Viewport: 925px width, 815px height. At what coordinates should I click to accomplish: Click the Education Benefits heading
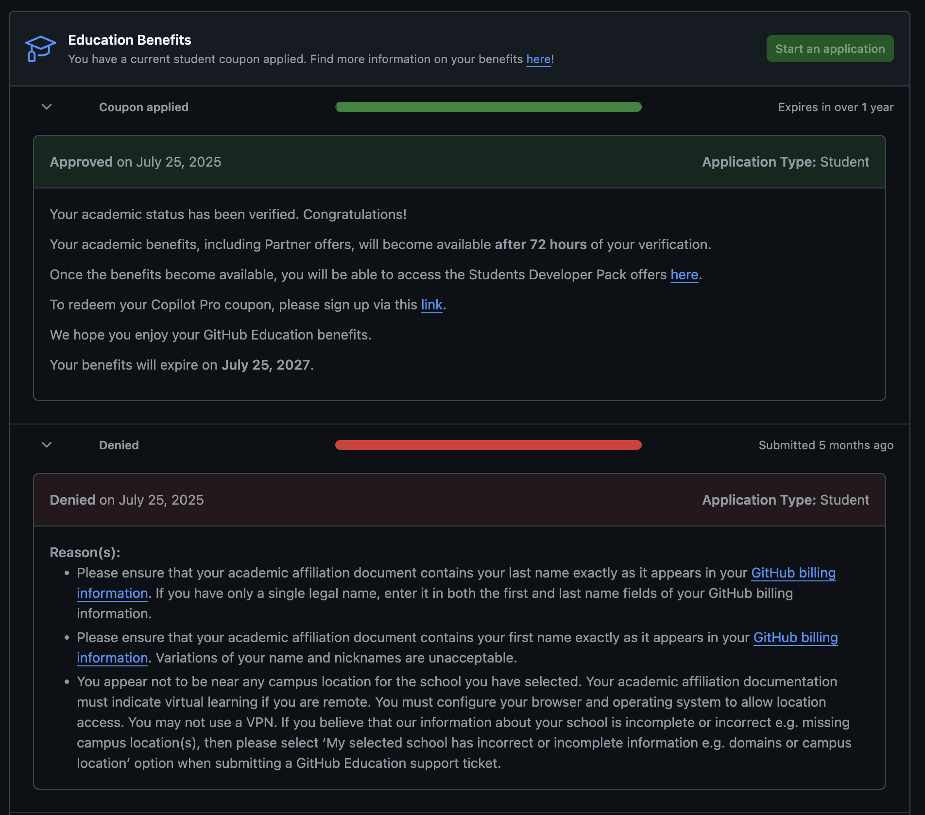[129, 40]
